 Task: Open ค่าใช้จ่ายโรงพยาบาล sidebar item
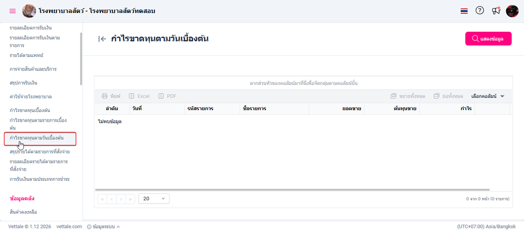[31, 97]
